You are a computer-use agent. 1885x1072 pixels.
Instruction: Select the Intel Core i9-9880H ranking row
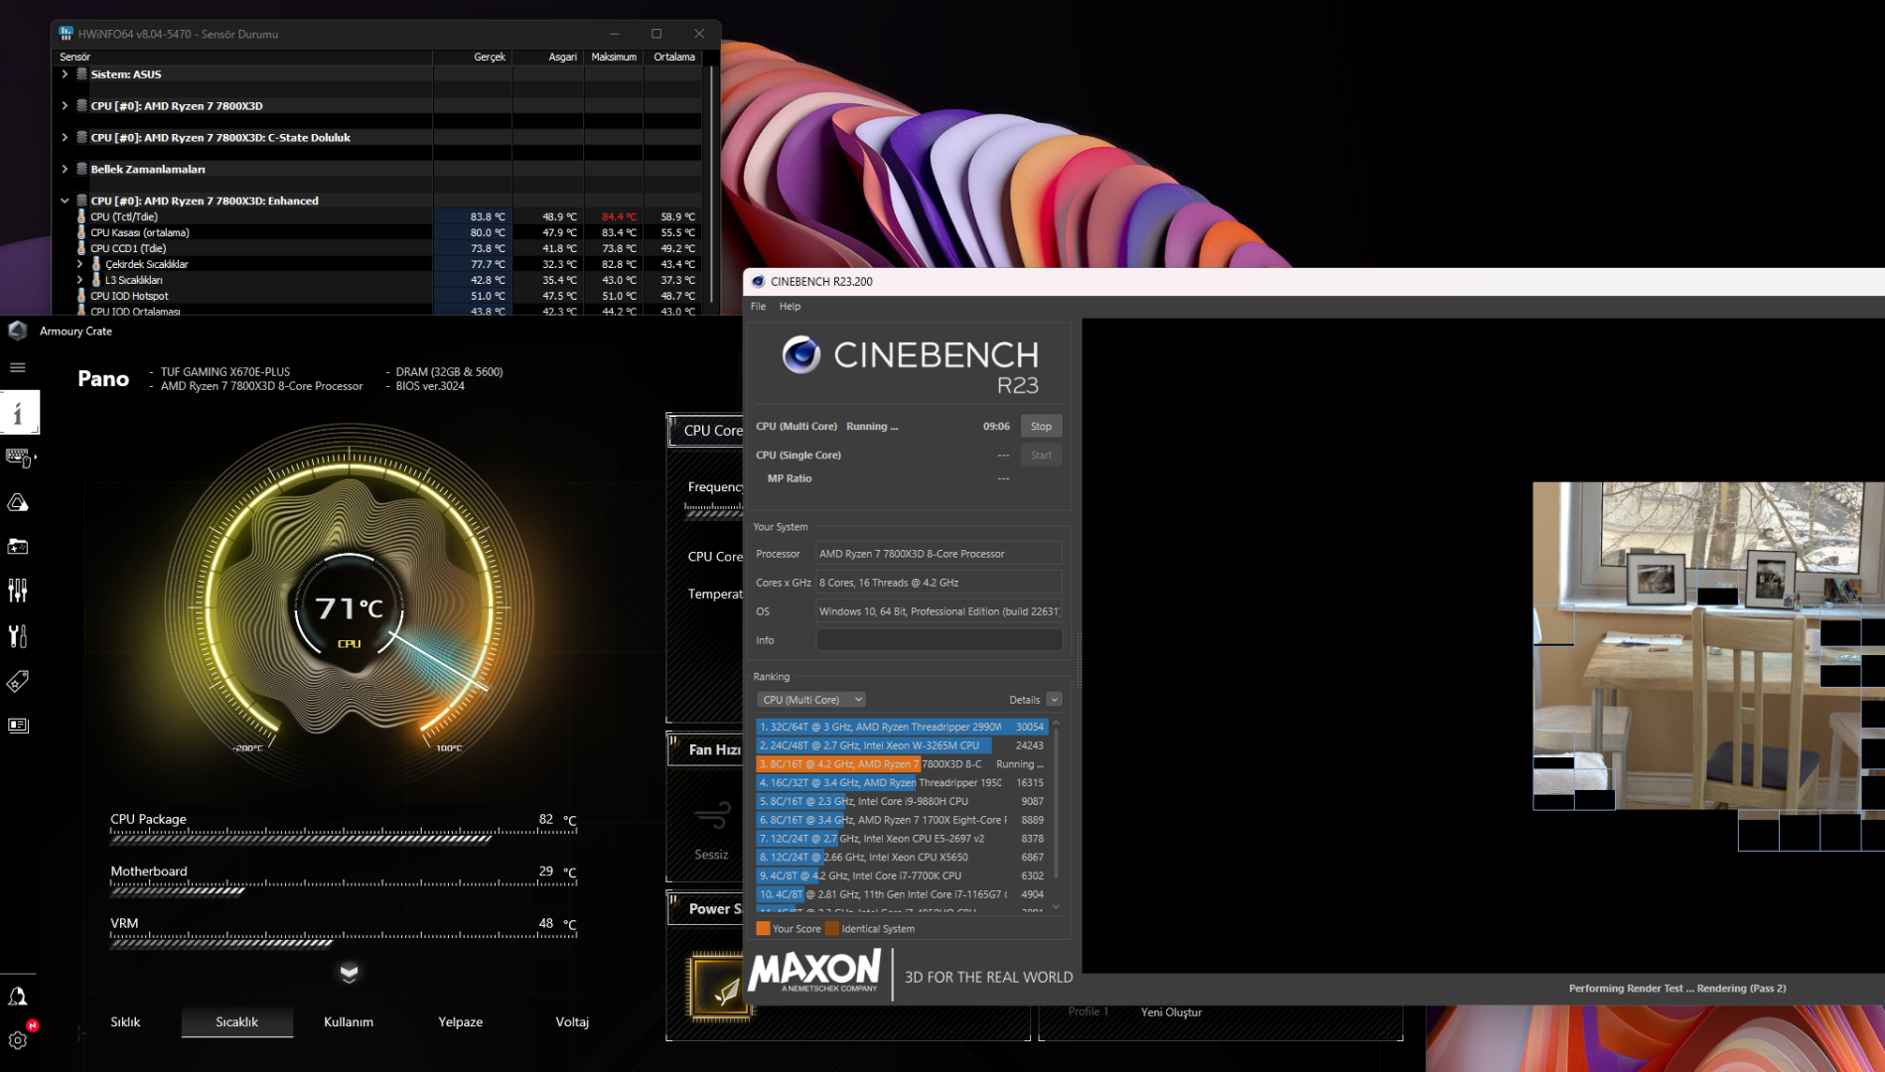(x=901, y=801)
